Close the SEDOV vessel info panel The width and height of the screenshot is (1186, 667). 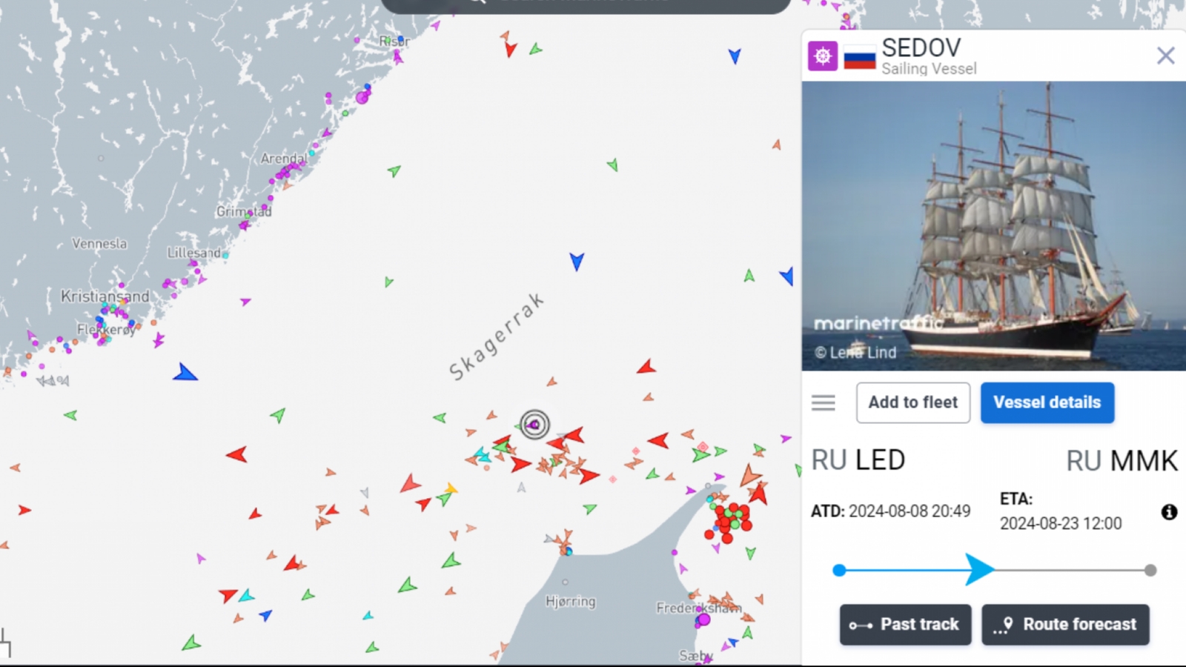[1165, 56]
